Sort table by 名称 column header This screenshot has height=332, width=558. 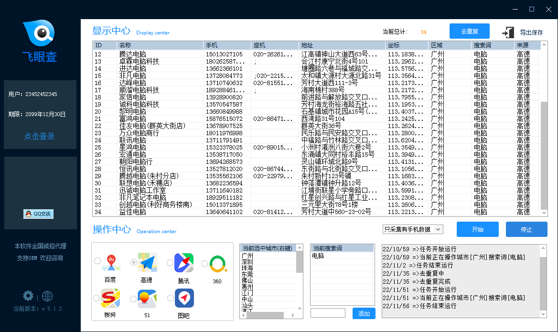coord(160,45)
